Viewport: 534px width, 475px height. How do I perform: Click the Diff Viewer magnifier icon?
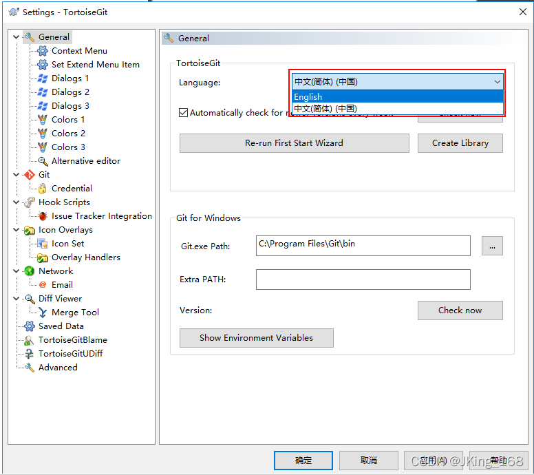30,299
